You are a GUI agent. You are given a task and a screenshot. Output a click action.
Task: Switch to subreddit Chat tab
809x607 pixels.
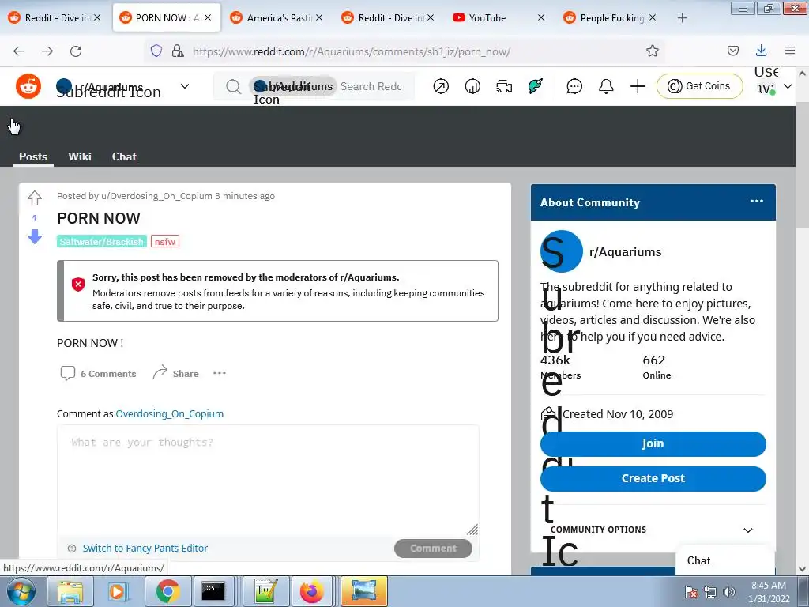124,156
